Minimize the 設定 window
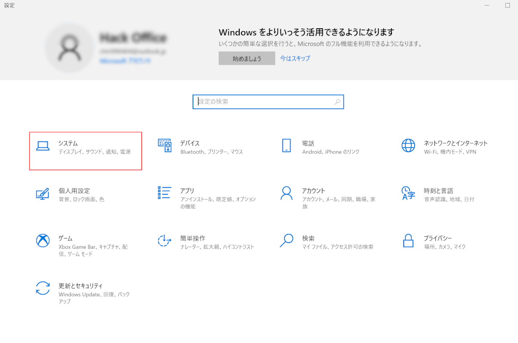518x343 pixels. click(x=487, y=6)
